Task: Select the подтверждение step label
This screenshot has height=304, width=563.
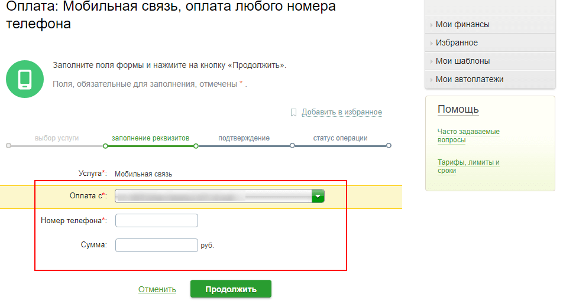Action: 244,138
